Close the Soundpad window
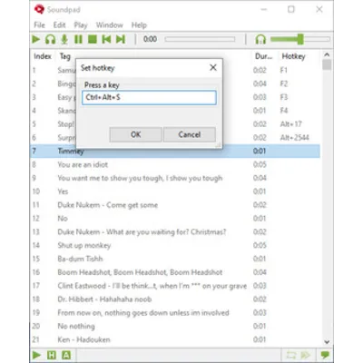 point(319,9)
